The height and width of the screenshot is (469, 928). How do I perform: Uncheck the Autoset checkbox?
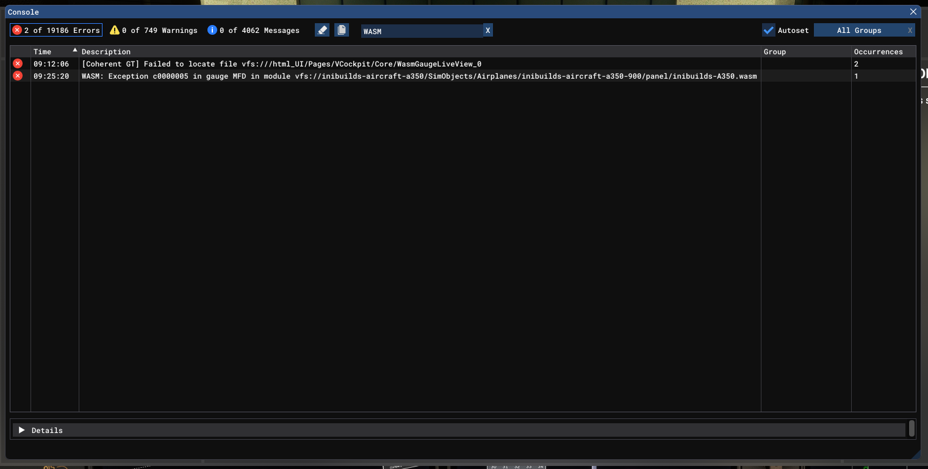click(x=769, y=30)
